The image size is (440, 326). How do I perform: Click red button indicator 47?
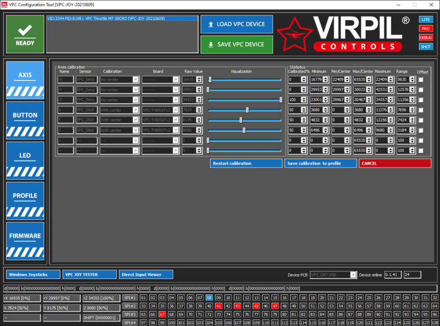(275, 306)
